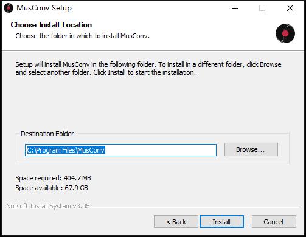Screen dimensions: 306x237
Task: Click the MusConv icon in title bar
Action: pos(9,8)
